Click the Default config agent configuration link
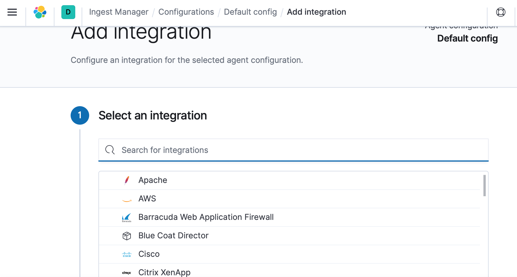The height and width of the screenshot is (277, 517). point(467,38)
